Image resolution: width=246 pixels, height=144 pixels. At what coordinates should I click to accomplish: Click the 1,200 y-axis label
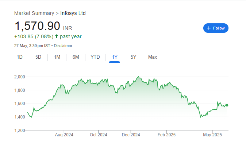(20, 130)
